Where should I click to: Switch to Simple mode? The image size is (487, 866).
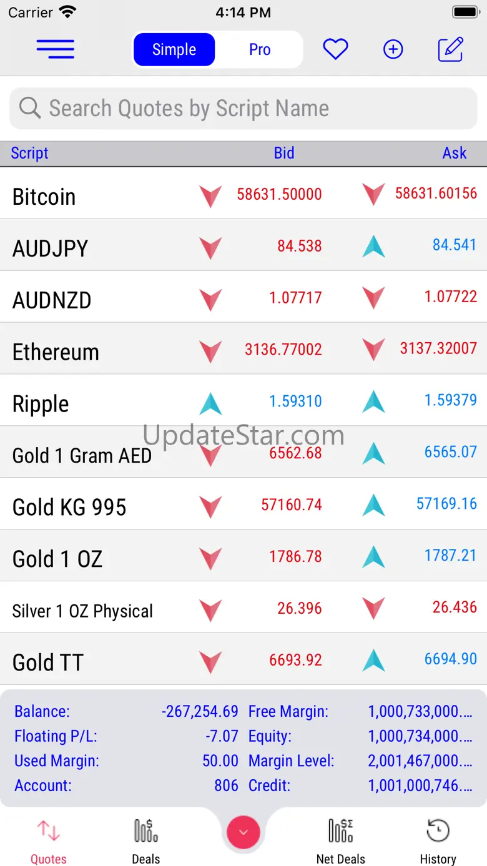pyautogui.click(x=174, y=49)
